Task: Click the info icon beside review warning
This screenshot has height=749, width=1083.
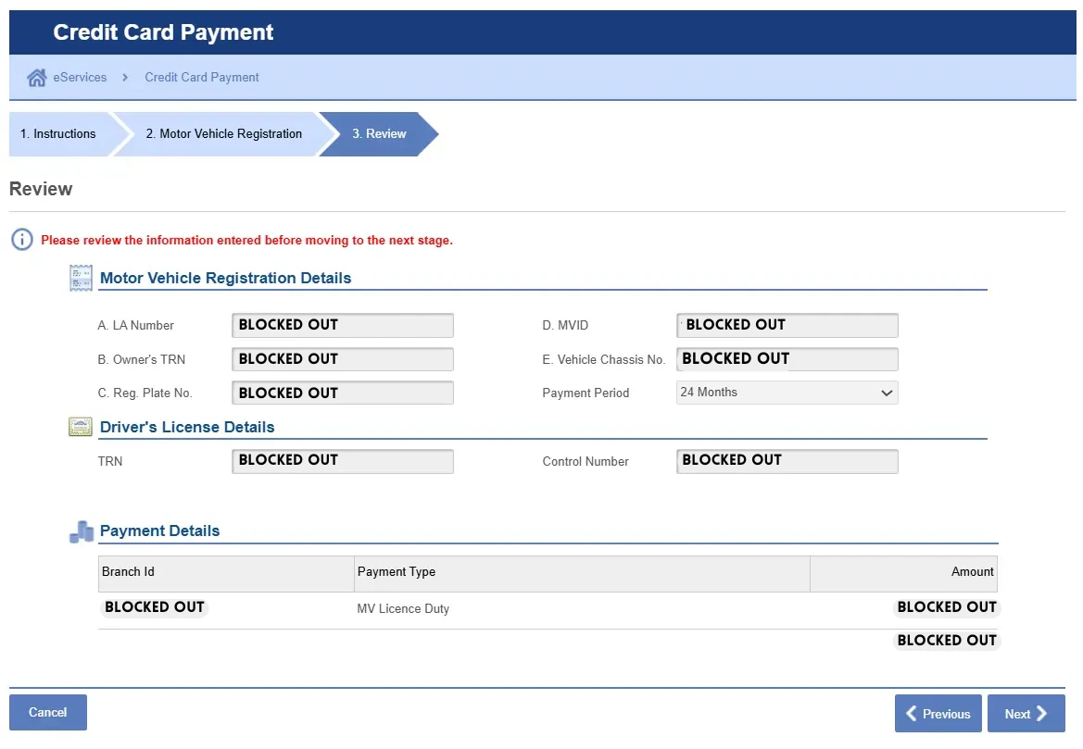Action: 22,240
